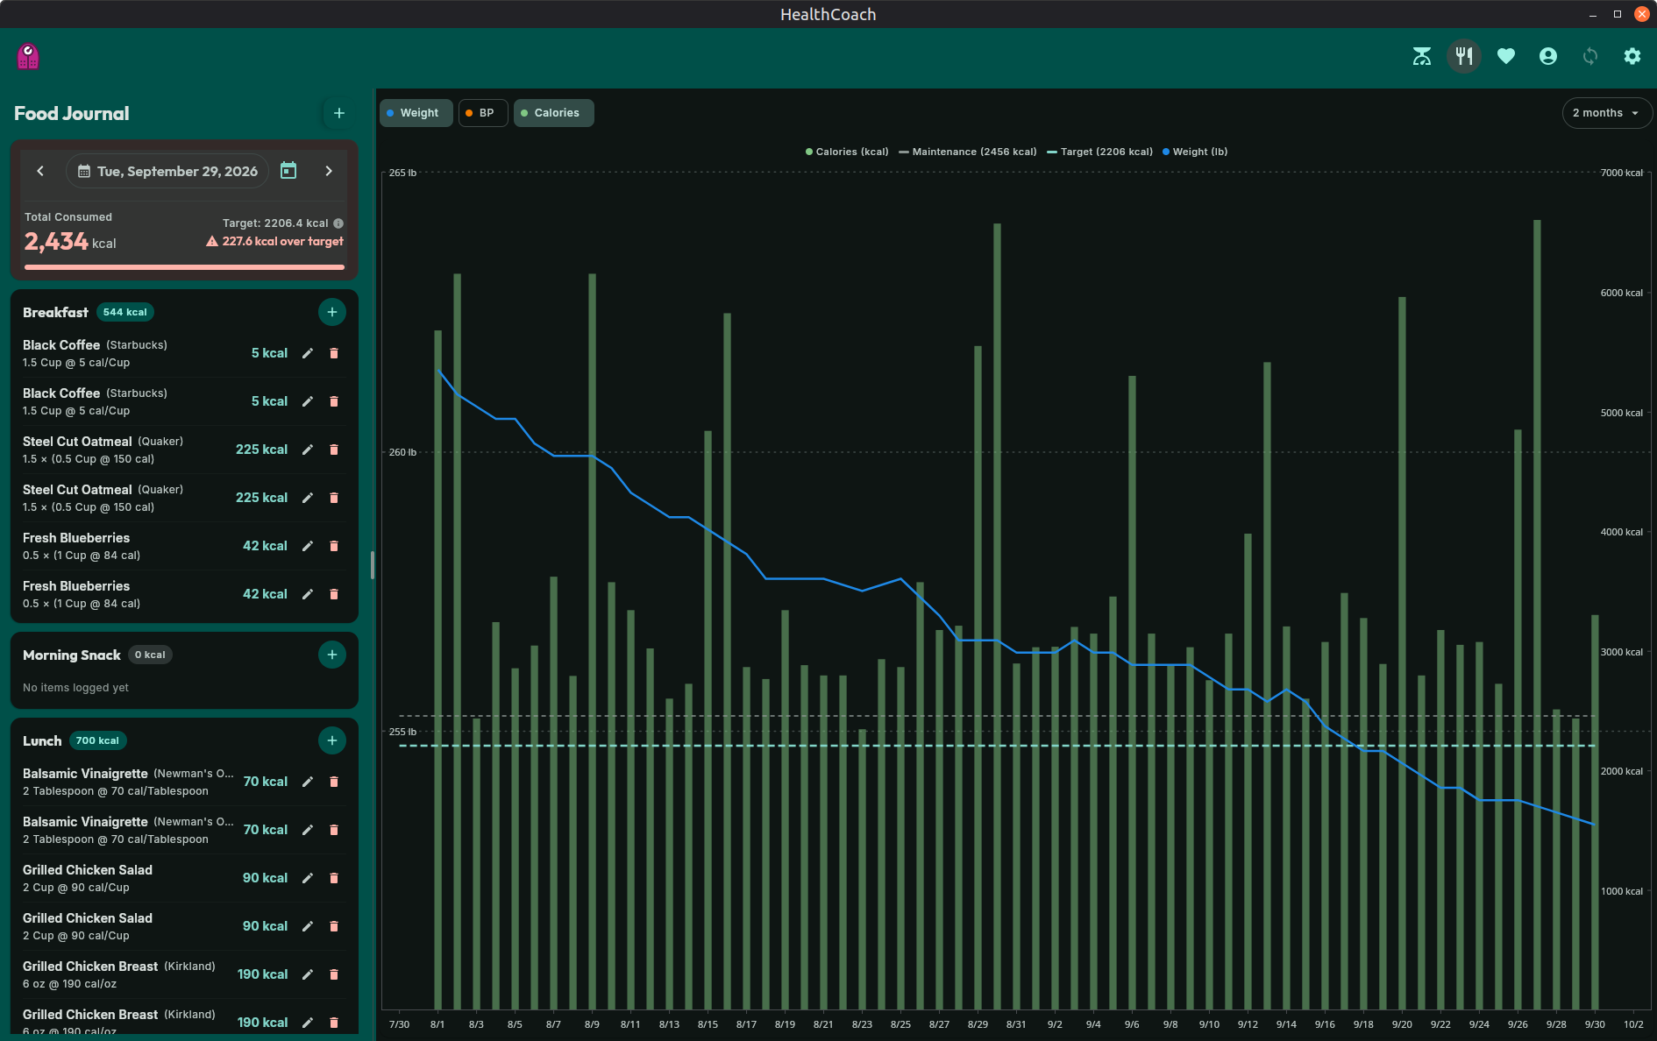Delete the first Steel Cut Oatmeal entry
The height and width of the screenshot is (1041, 1657).
point(334,450)
